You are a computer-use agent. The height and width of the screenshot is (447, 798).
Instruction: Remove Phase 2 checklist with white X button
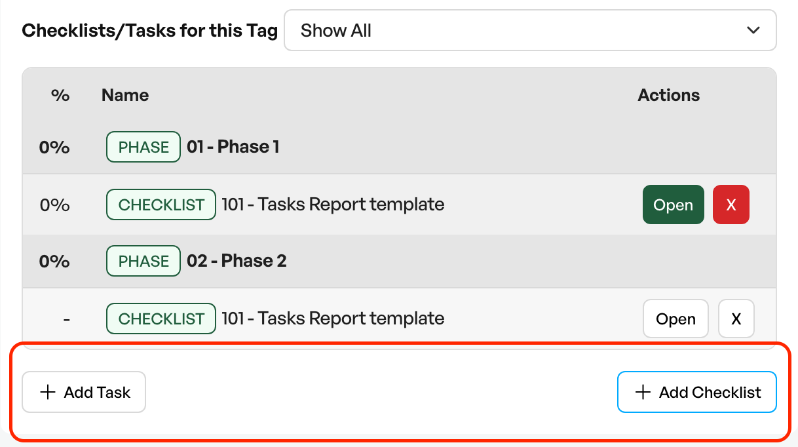pyautogui.click(x=736, y=319)
